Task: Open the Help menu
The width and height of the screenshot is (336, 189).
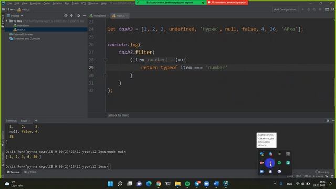Action: pyautogui.click(x=103, y=3)
